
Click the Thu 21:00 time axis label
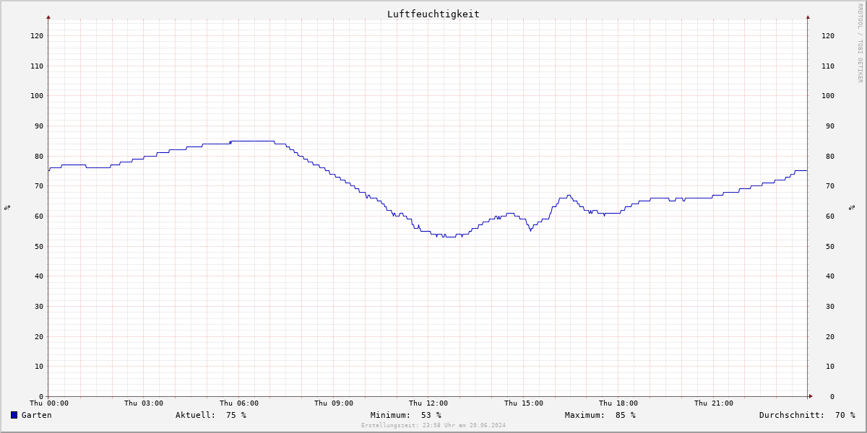coord(714,403)
